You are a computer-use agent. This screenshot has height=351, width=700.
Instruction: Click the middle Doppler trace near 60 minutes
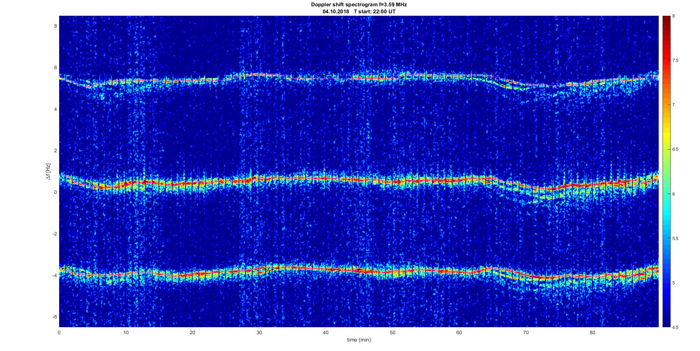[459, 180]
